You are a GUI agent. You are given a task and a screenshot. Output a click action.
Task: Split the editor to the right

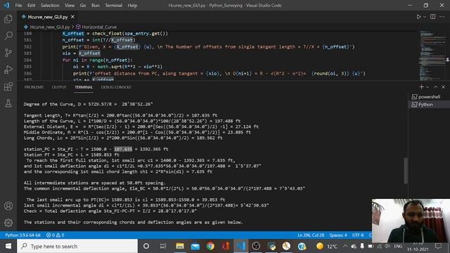[x=433, y=17]
